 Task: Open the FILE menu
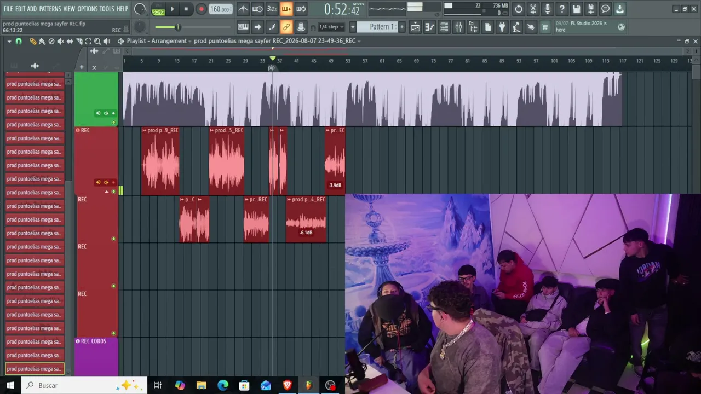(8, 9)
